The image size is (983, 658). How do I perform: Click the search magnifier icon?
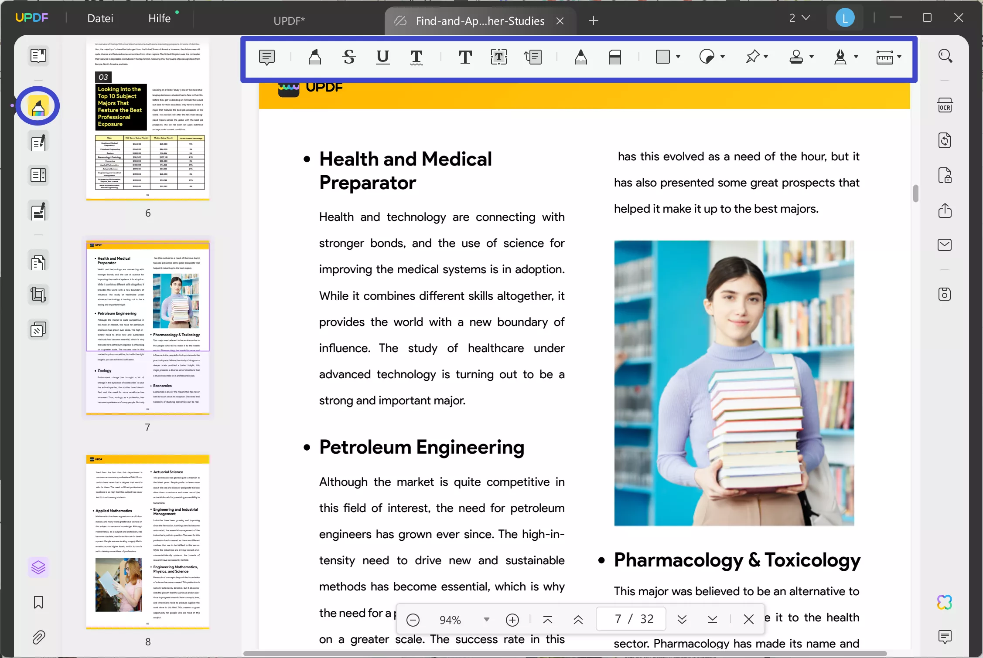(945, 56)
